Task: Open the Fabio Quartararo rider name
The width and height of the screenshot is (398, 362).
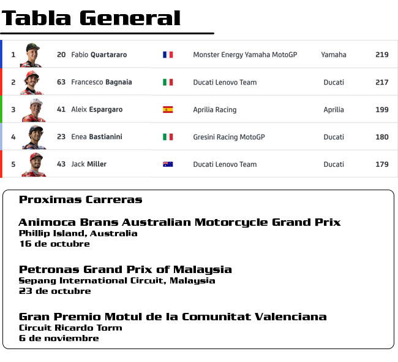Action: [x=99, y=55]
